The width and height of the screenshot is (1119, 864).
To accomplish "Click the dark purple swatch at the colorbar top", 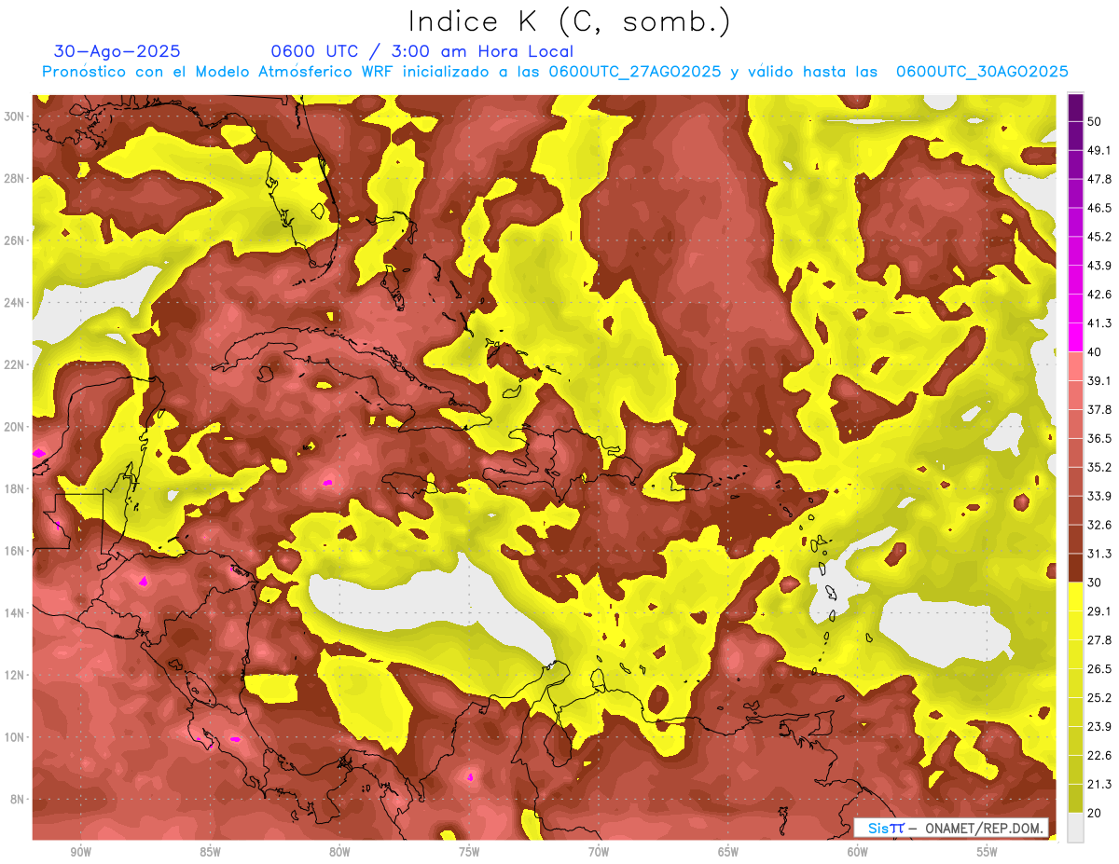I will (x=1075, y=107).
